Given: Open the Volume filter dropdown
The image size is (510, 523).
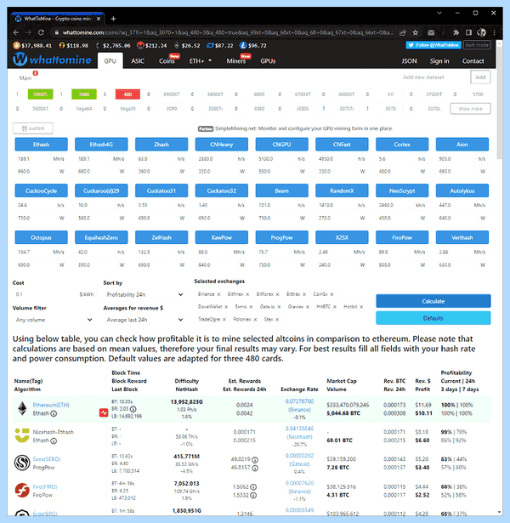Looking at the screenshot, I should pyautogui.click(x=54, y=320).
